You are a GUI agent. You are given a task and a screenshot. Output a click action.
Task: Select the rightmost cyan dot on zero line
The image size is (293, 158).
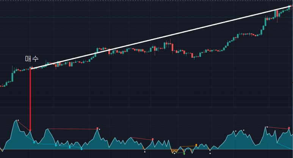[x=81, y=149]
